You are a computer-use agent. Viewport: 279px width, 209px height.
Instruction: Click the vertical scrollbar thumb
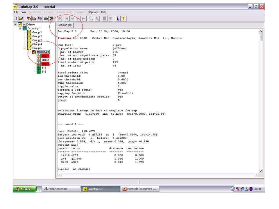click(x=261, y=37)
